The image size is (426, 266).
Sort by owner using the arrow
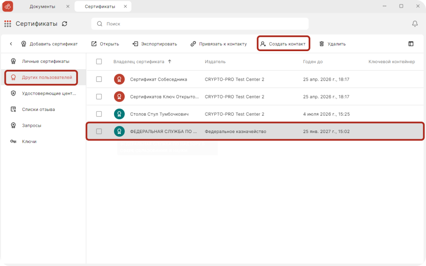[170, 62]
